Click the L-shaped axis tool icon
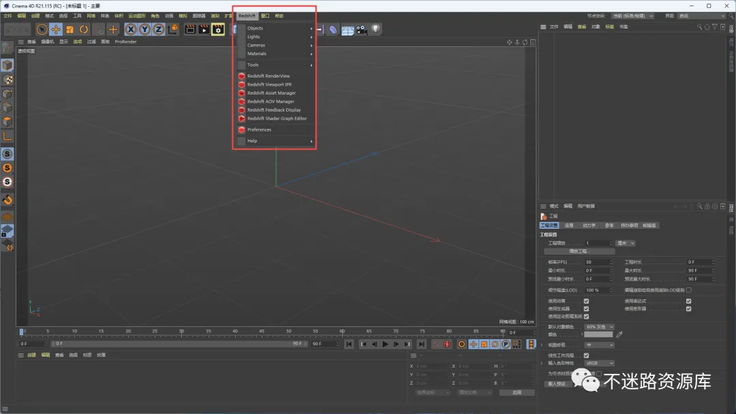This screenshot has height=414, width=736. pyautogui.click(x=7, y=136)
